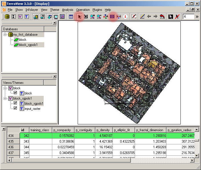This screenshot has width=201, height=170.
Task: Click the red information tool icon
Action: coord(125,17)
